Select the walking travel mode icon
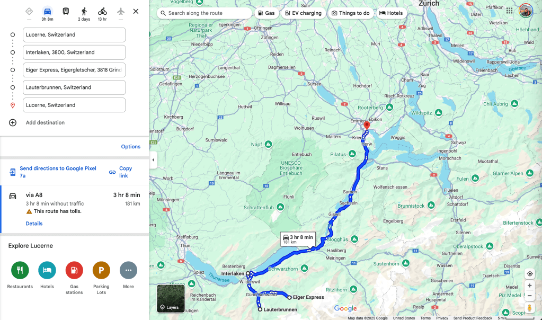Viewport: 542px width, 320px height. pos(84,12)
